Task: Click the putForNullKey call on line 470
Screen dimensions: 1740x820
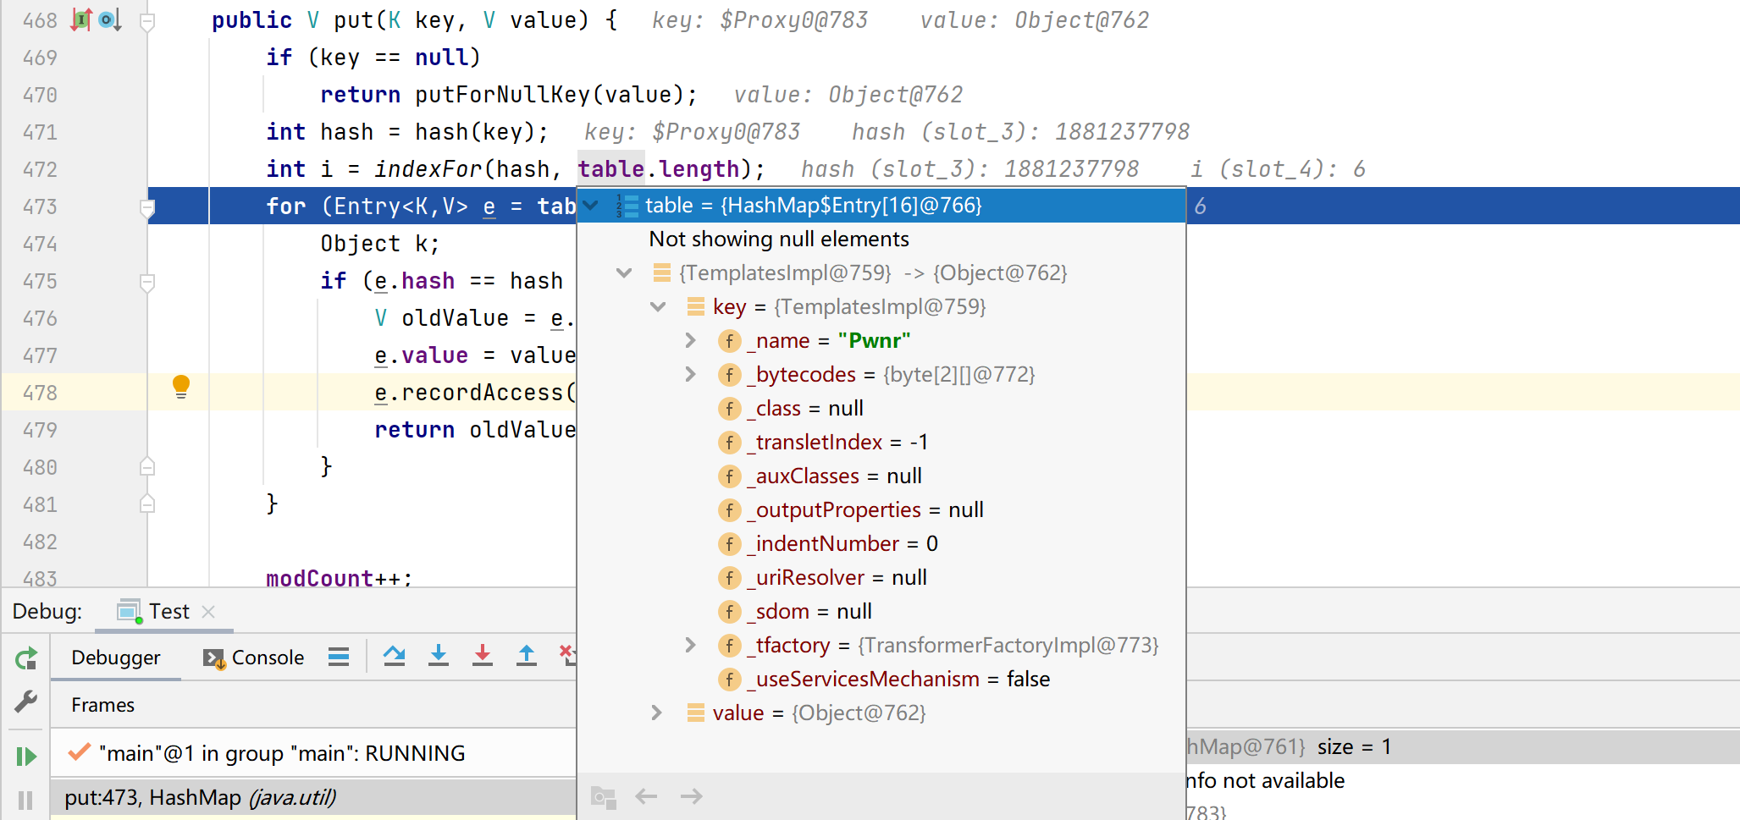Action: [502, 95]
